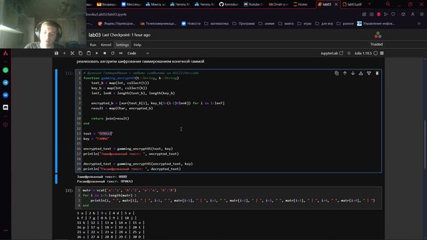Paste cell from clipboard toolbar icon
The height and width of the screenshot is (240, 427).
click(89, 53)
